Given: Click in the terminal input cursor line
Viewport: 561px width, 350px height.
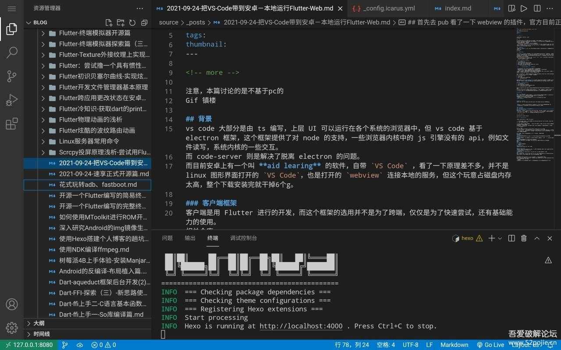Looking at the screenshot, I should click(163, 335).
